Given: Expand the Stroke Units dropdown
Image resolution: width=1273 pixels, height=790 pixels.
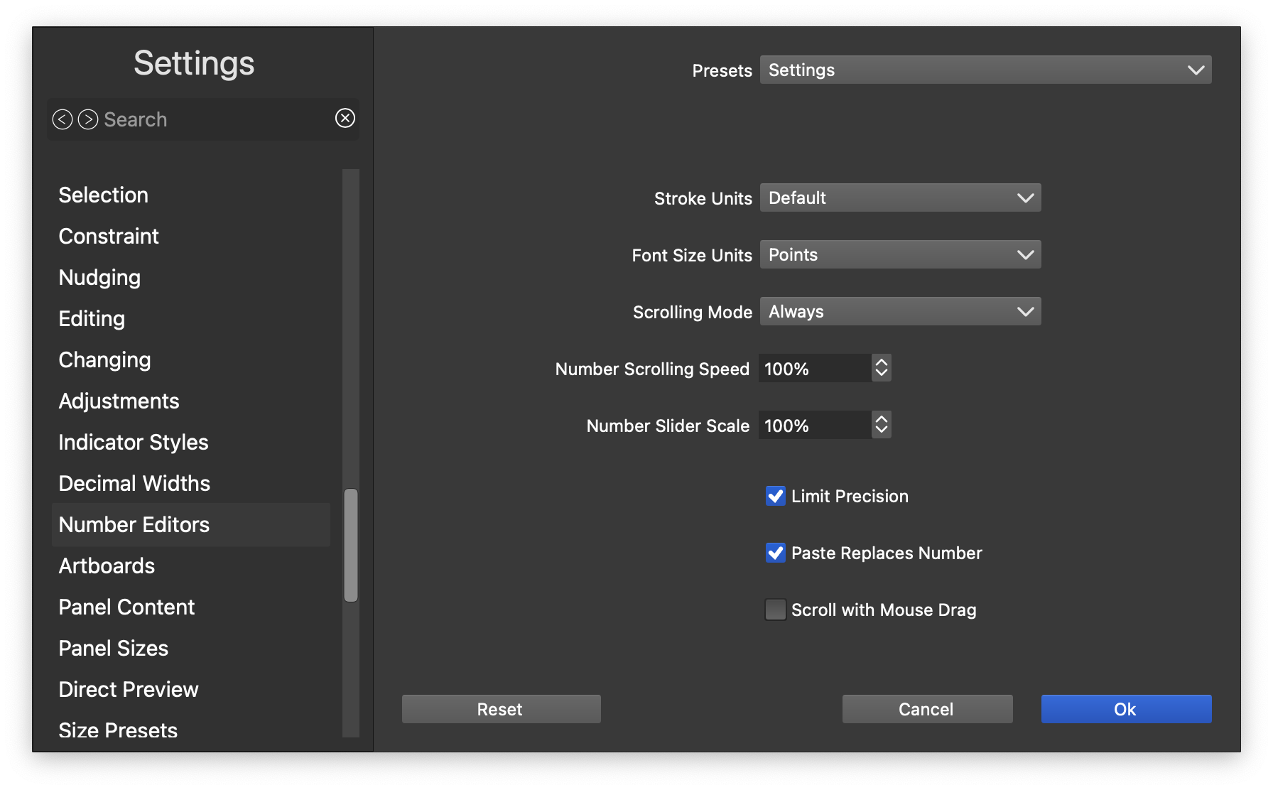Looking at the screenshot, I should point(900,197).
